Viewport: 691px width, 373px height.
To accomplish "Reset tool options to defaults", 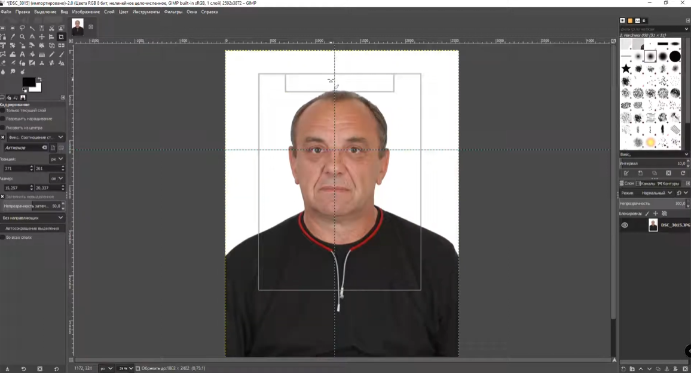I will (56, 369).
